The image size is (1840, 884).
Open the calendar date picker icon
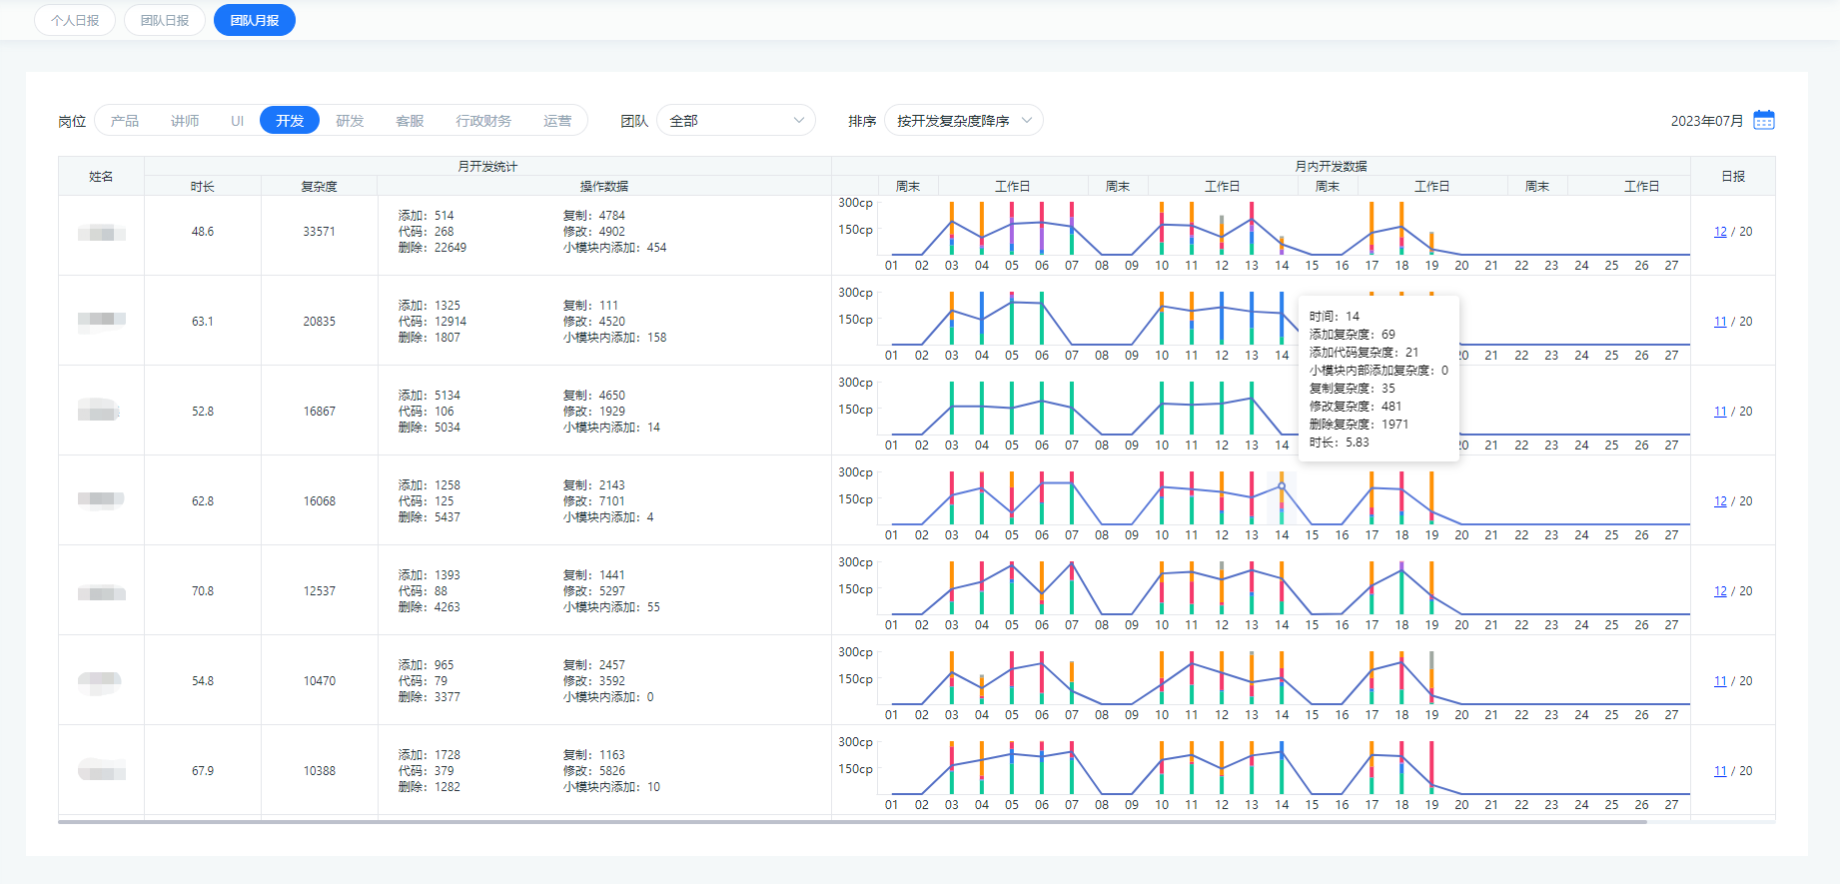[x=1764, y=120]
